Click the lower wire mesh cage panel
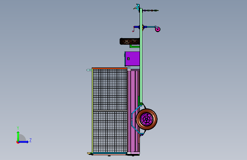This screenshot has height=160, width=247. (x=110, y=132)
